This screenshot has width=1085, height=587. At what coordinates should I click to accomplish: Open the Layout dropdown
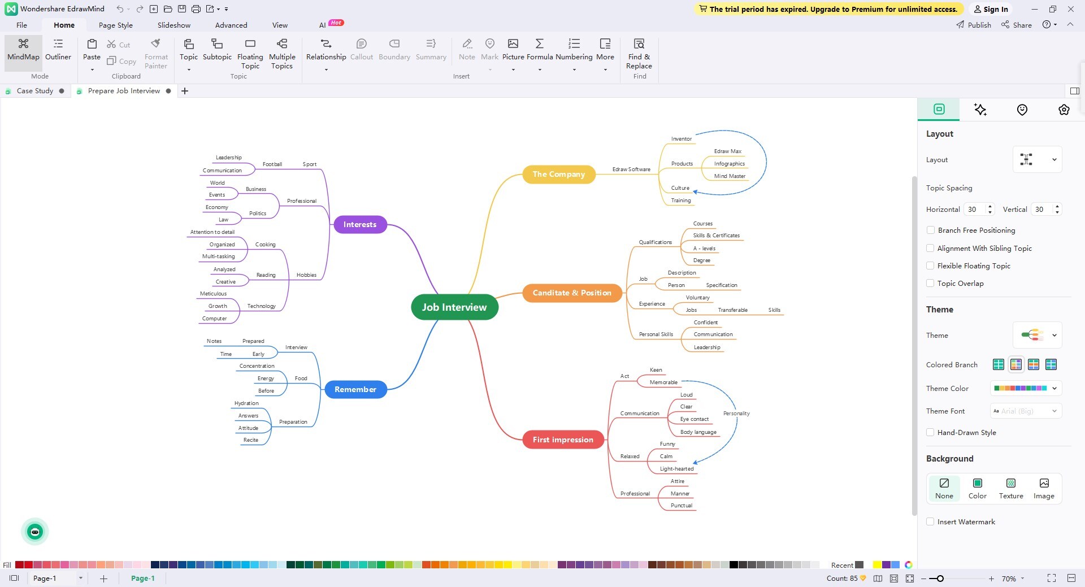(1038, 159)
